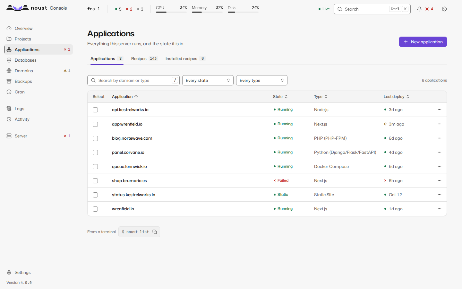Open Domains in the sidebar
The width and height of the screenshot is (462, 289).
click(38, 71)
